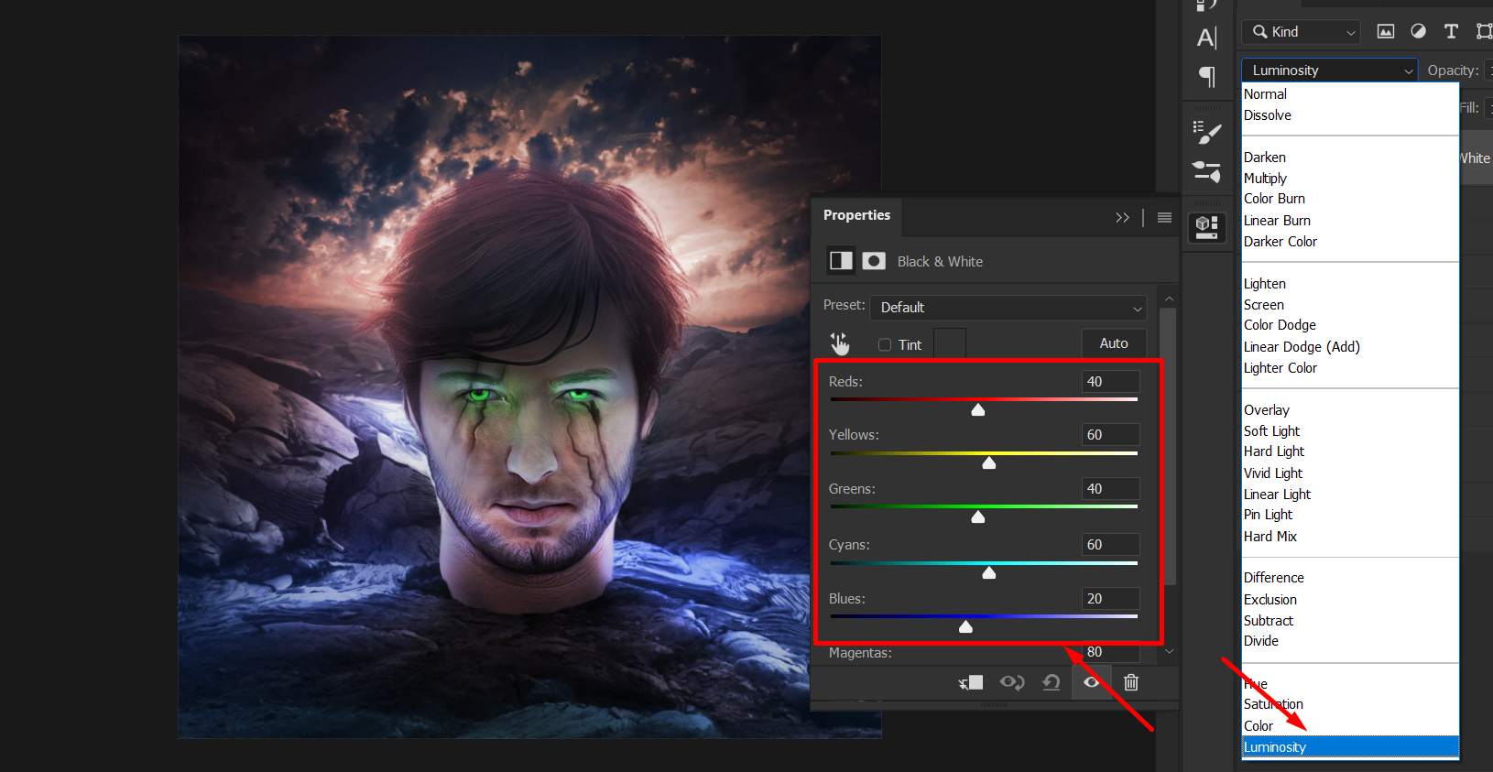Click the Auto button
The width and height of the screenshot is (1493, 772).
[x=1114, y=343]
